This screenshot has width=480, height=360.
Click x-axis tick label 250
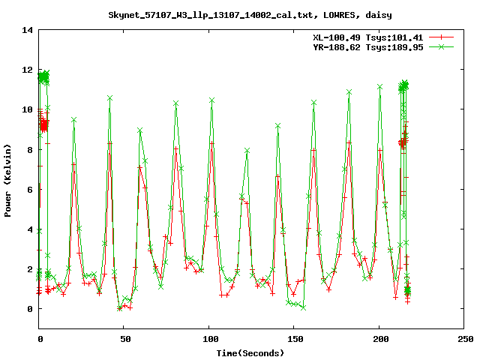pos(466,339)
